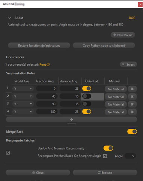Click the Material column header
Image resolution: width=143 pixels, height=181 pixels.
pos(115,81)
